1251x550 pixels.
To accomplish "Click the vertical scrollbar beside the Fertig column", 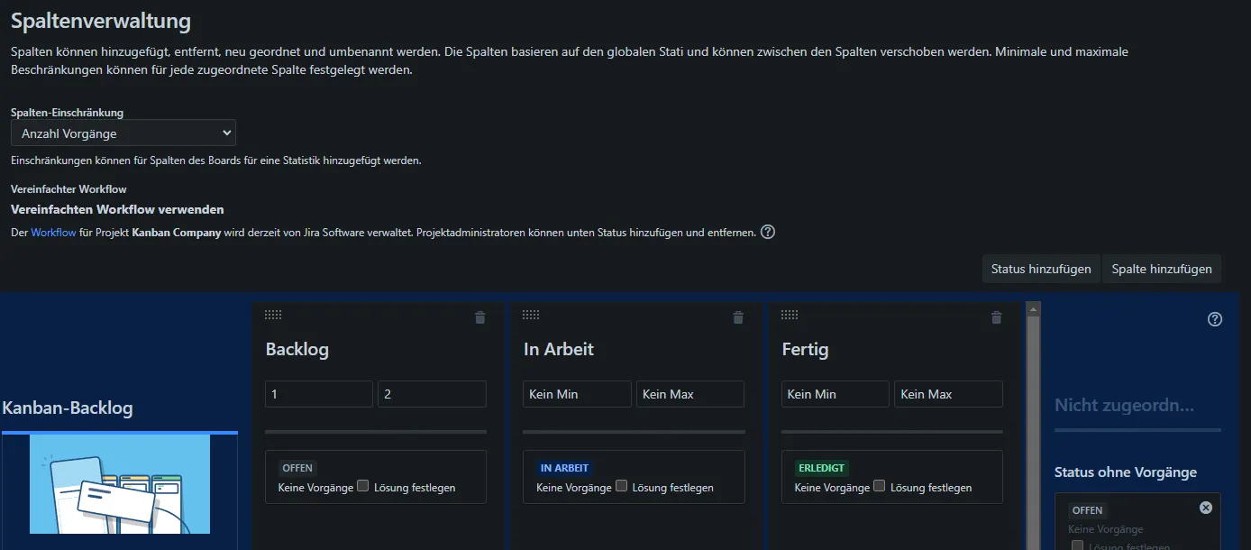I will click(x=1034, y=433).
